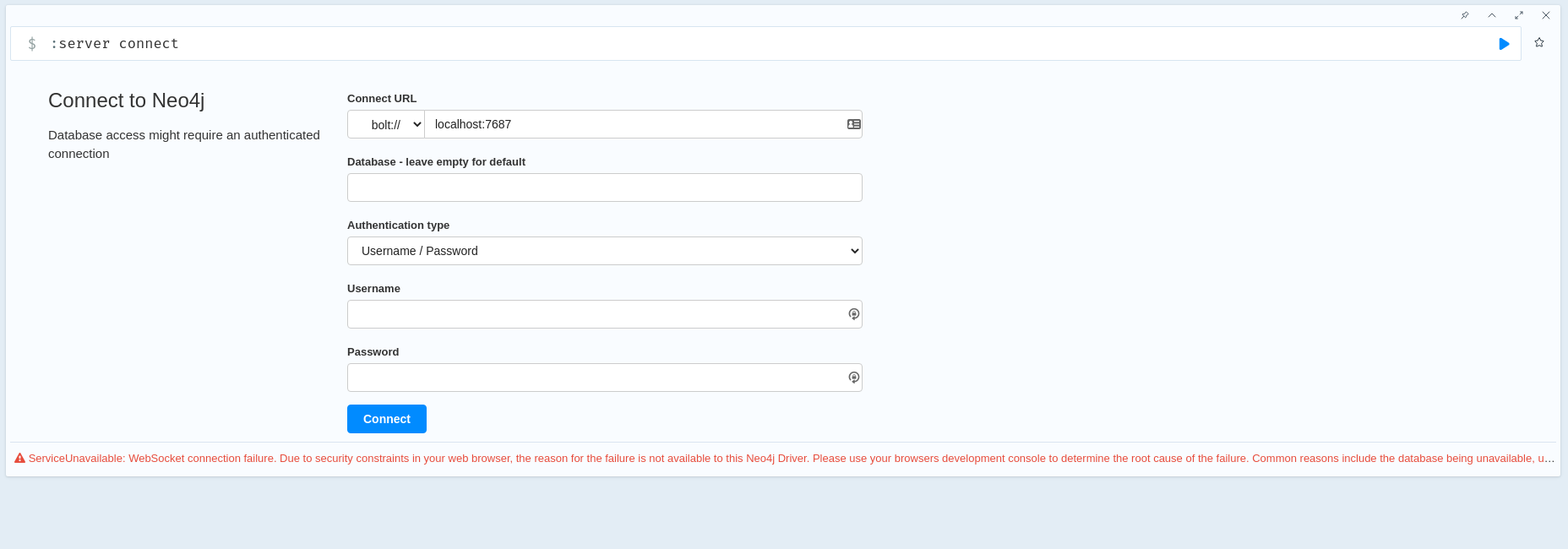Click the blue Connect button
Image resolution: width=1568 pixels, height=549 pixels.
(387, 419)
